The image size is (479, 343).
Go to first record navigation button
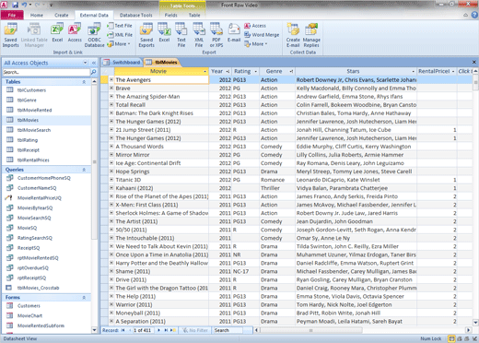click(123, 330)
